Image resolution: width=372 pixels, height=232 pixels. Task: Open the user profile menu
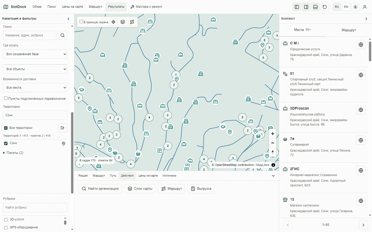tap(365, 7)
